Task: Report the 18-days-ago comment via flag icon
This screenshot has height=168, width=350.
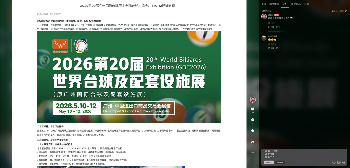Action: coord(275,23)
